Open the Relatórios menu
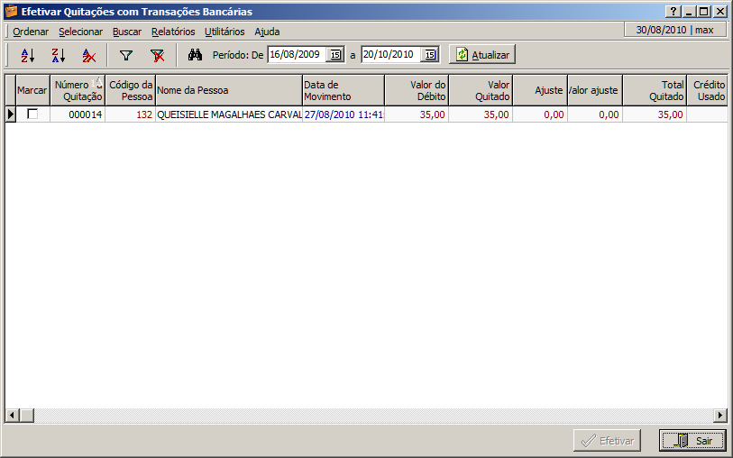 pyautogui.click(x=173, y=32)
